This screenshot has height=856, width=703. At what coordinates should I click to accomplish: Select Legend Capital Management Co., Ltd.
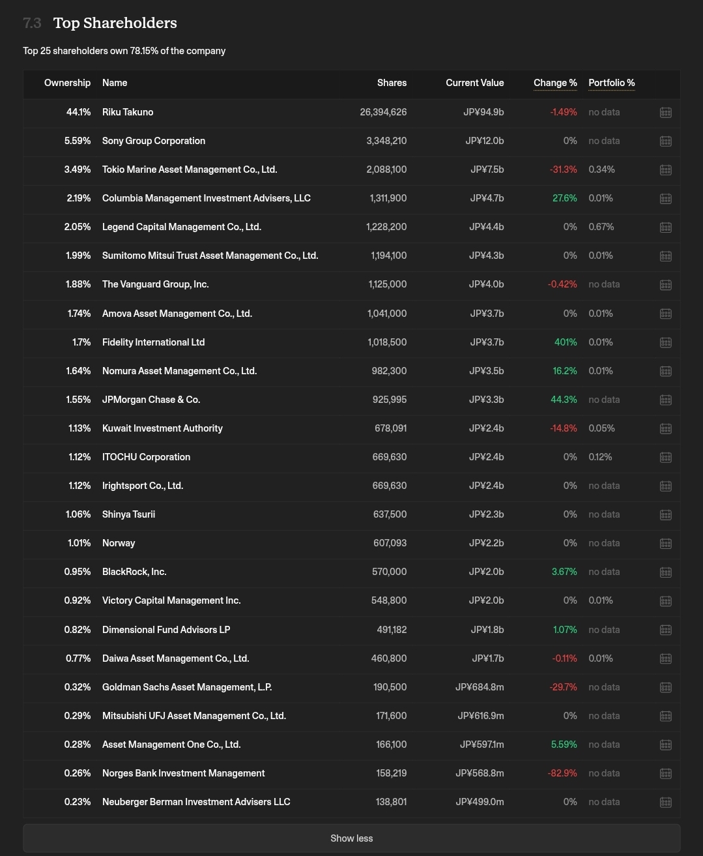182,227
